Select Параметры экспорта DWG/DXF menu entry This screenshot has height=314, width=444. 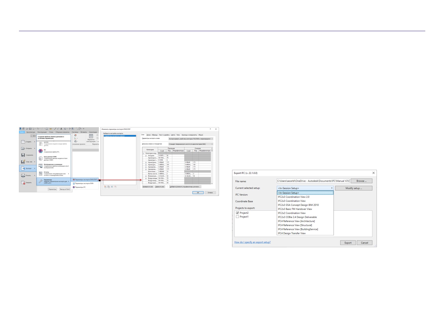(x=85, y=180)
